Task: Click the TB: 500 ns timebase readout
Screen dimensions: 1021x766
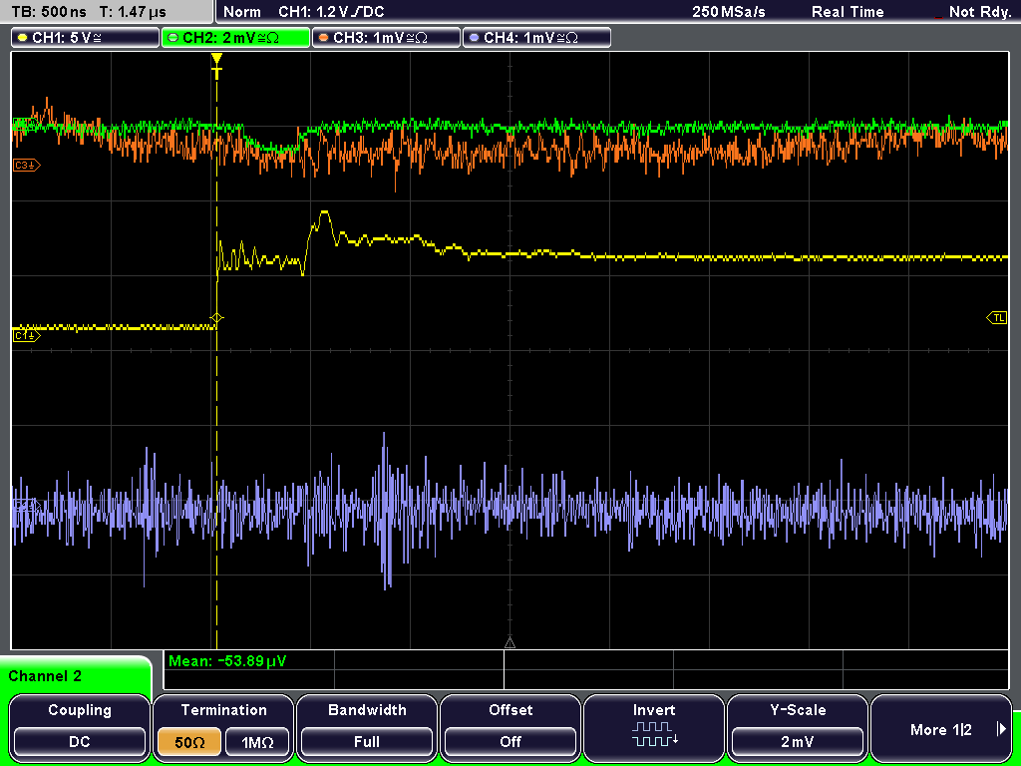Action: [x=50, y=12]
